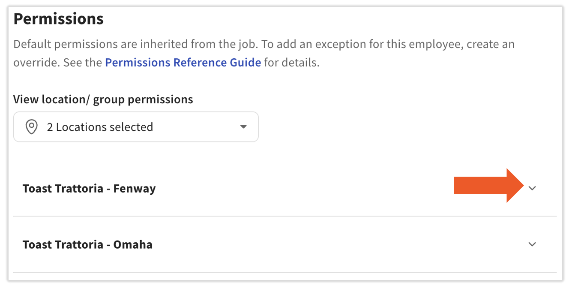Click the Permissions heading
Viewport: 569px width, 289px height.
[x=59, y=19]
